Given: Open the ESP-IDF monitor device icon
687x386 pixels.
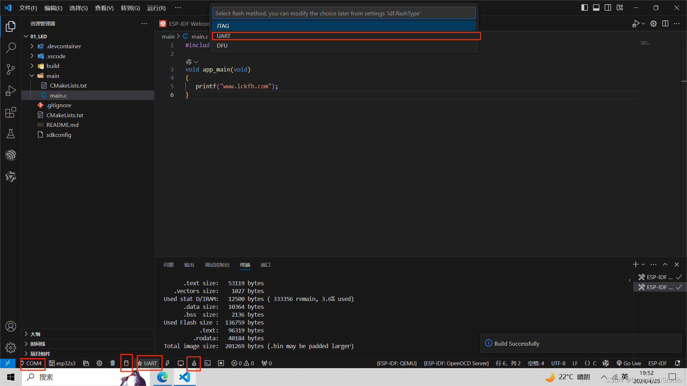Looking at the screenshot, I should [x=181, y=363].
